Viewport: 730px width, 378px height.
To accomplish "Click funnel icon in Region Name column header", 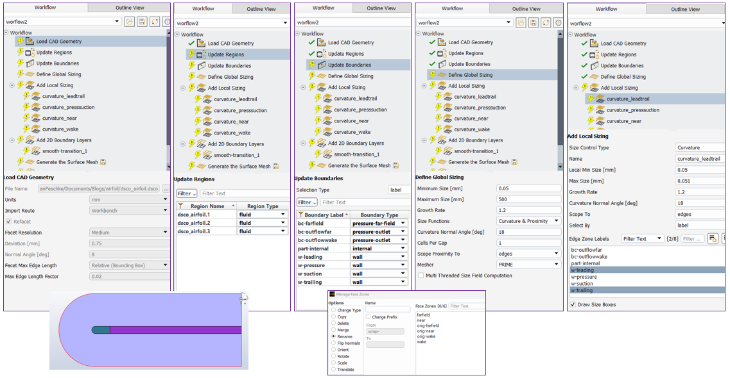I will (x=180, y=206).
